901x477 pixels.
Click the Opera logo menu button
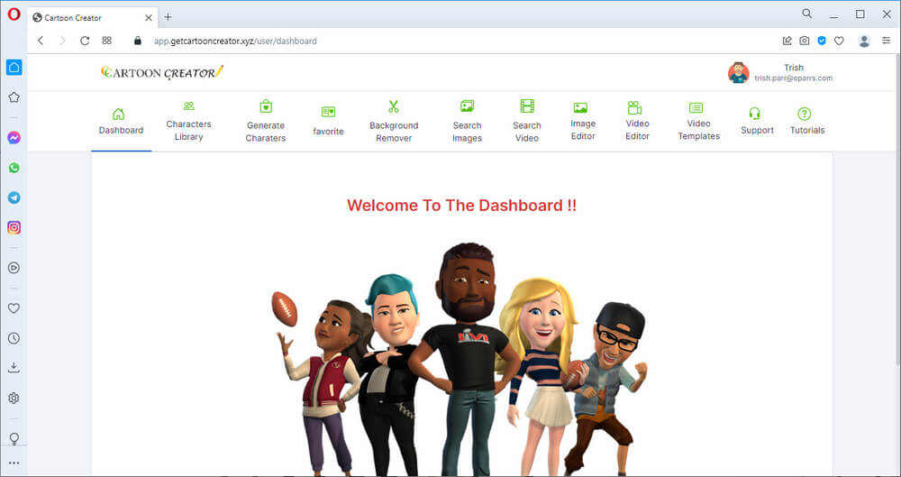(x=14, y=14)
